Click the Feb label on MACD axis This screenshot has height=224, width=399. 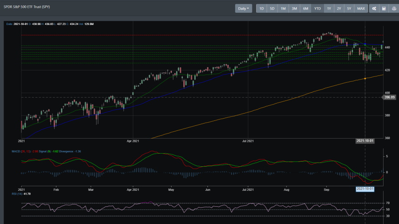56,189
